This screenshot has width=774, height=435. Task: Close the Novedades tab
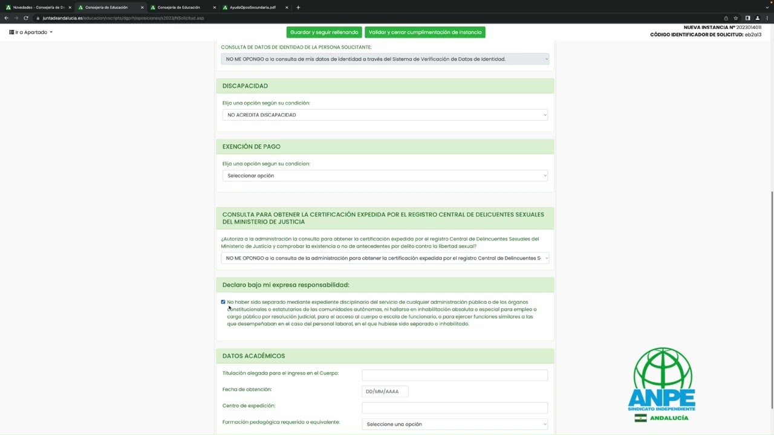click(x=70, y=7)
